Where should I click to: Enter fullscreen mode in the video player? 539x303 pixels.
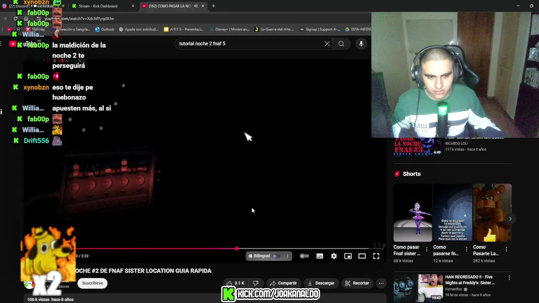coord(376,256)
